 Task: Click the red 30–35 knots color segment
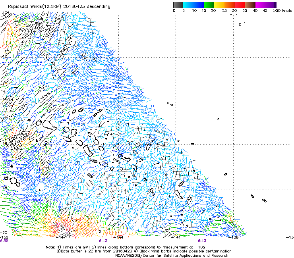[240, 5]
